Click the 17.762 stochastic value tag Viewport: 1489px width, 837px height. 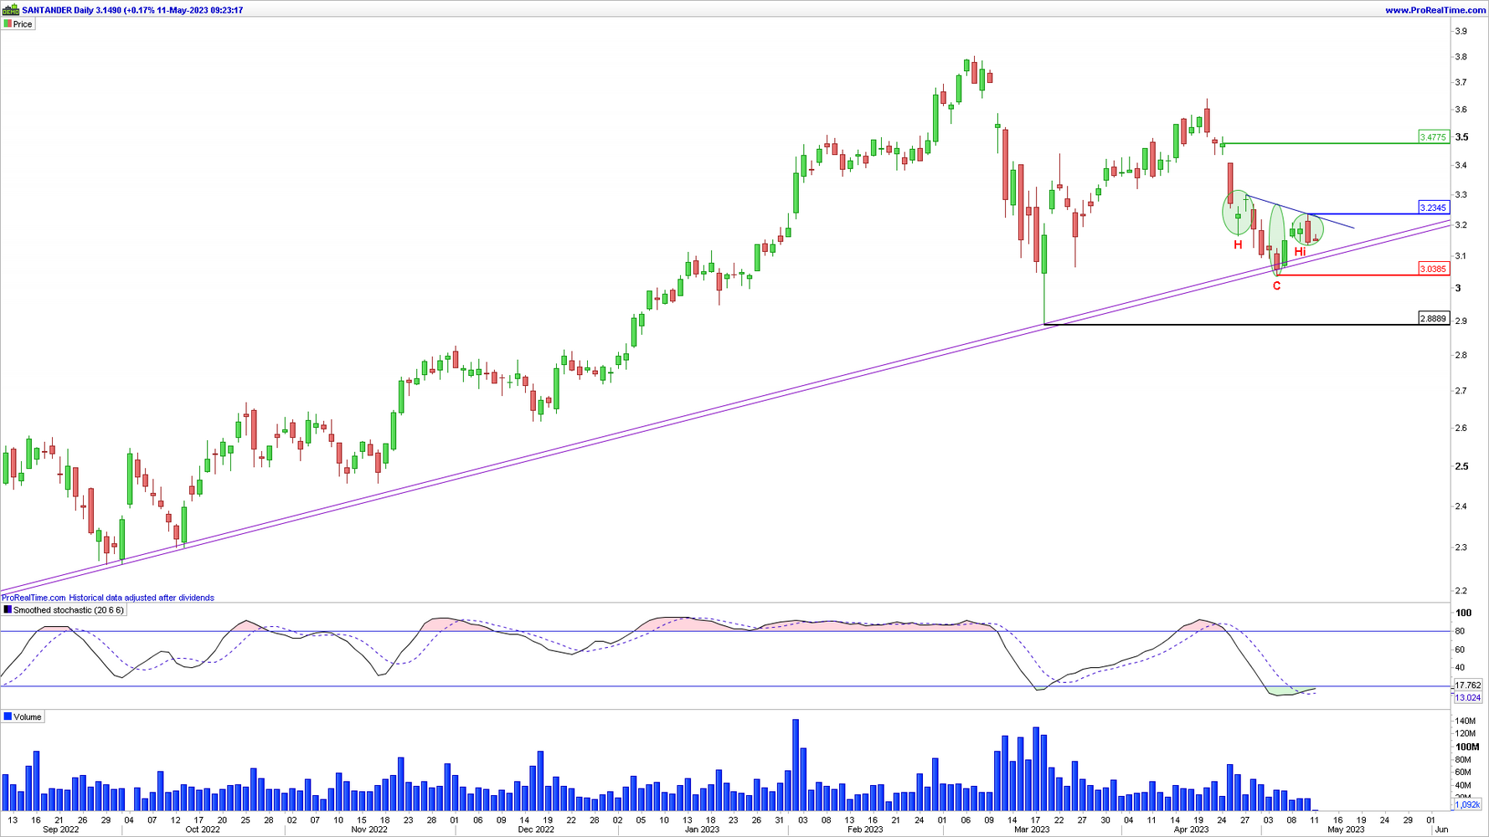[x=1467, y=686]
